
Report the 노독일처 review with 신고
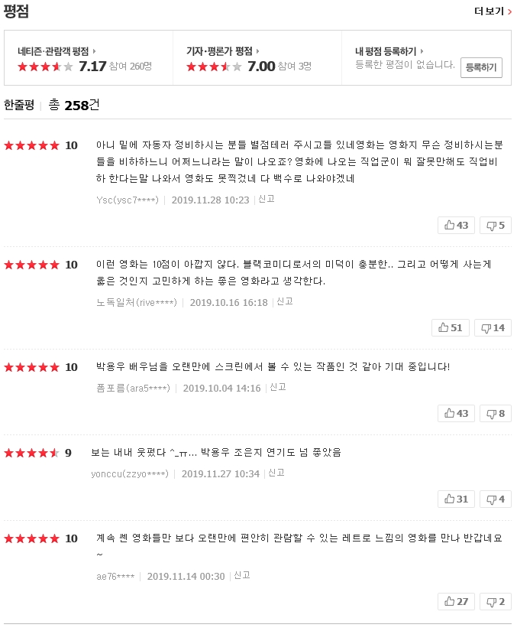285,301
